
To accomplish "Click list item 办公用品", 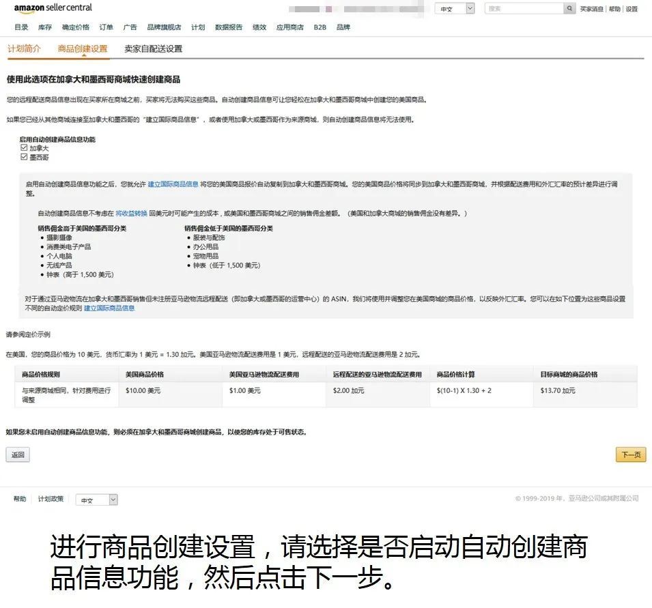I will (x=205, y=247).
